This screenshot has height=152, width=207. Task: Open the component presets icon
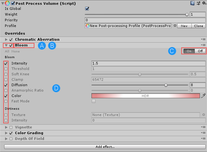point(198,3)
